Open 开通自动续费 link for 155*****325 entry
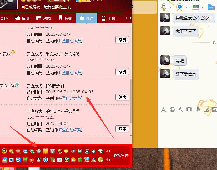217x170 pixels. 70,130
